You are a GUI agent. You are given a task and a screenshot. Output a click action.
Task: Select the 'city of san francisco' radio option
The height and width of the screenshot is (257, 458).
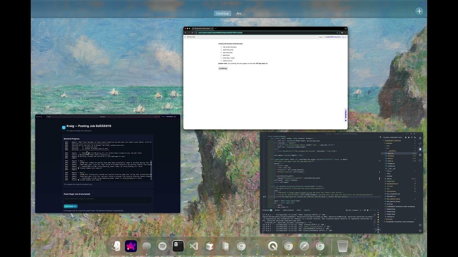coord(221,47)
